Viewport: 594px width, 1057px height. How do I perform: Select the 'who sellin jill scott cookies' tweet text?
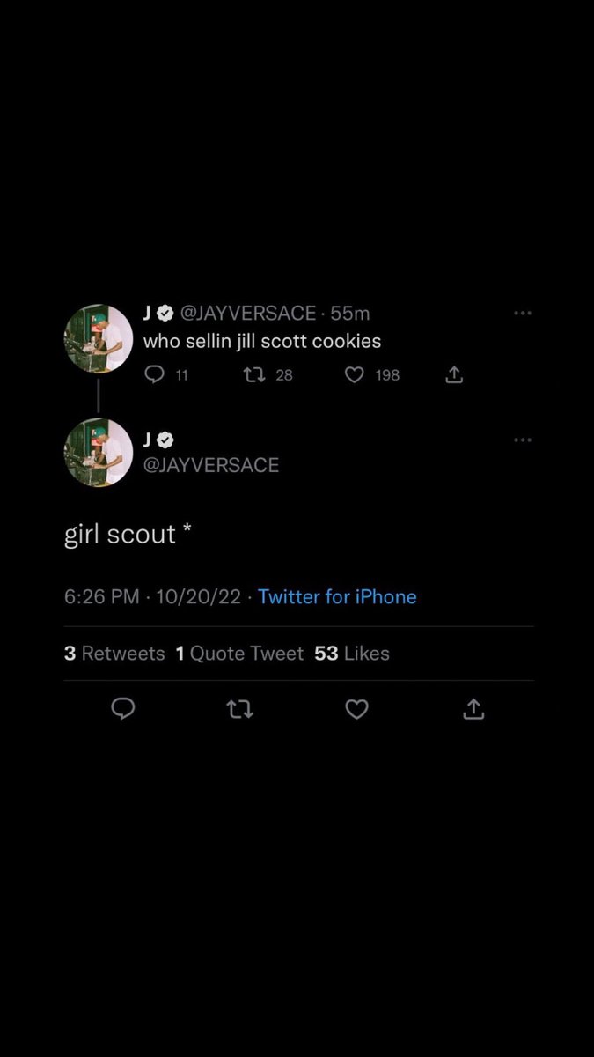(262, 341)
